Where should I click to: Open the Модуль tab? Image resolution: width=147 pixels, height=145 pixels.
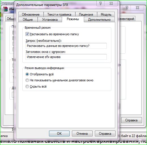pyautogui.click(x=106, y=14)
